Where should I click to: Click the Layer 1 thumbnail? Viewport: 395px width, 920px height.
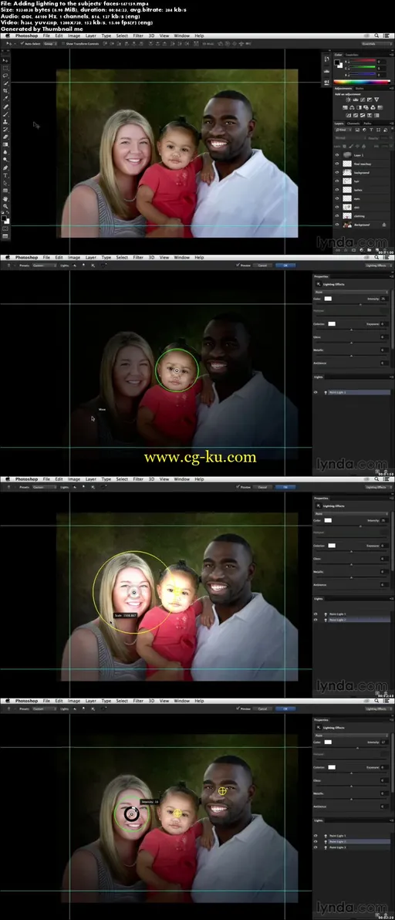click(x=347, y=155)
